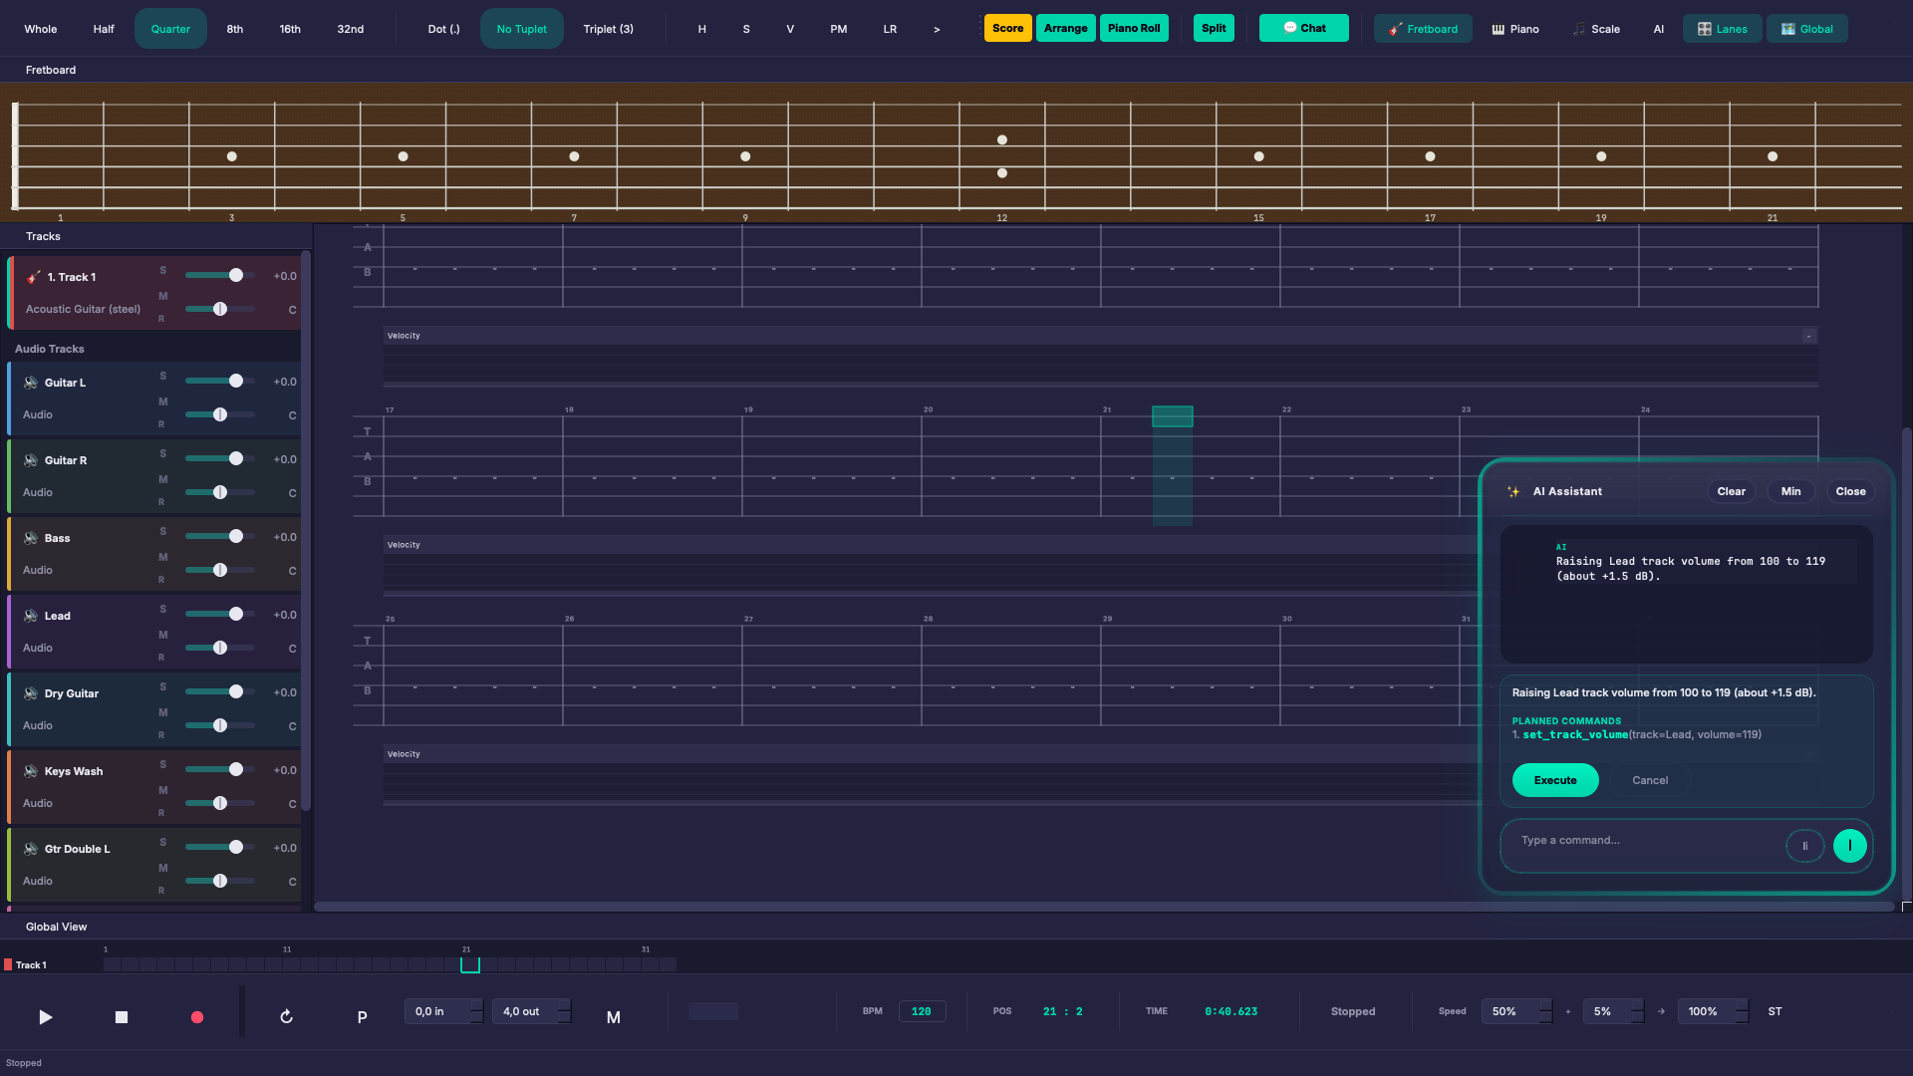Click the Split button
This screenshot has height=1076, width=1913.
[1214, 28]
